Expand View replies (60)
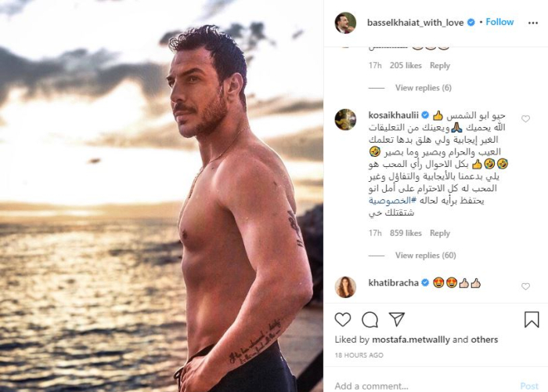Viewport: 548px width, 392px height. click(426, 256)
